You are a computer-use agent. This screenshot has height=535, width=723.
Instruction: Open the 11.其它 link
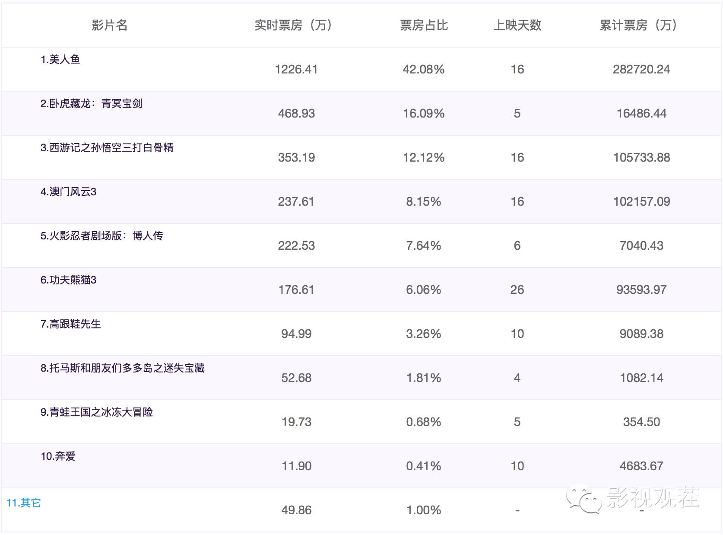(24, 503)
